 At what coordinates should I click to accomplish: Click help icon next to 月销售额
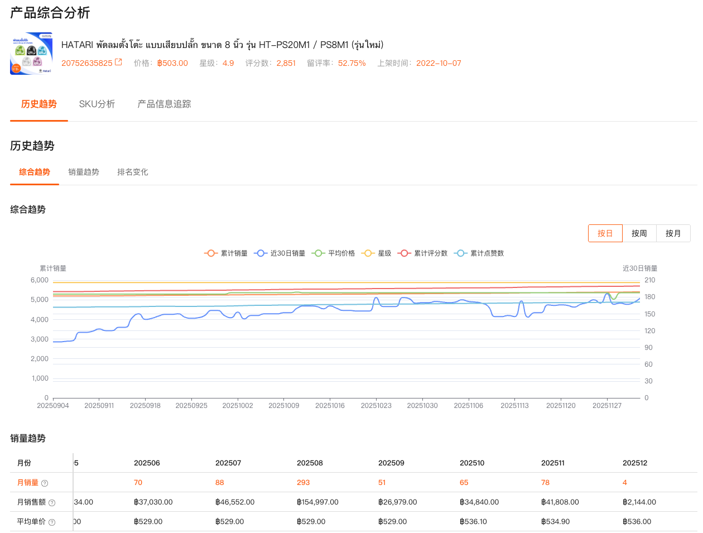[52, 503]
